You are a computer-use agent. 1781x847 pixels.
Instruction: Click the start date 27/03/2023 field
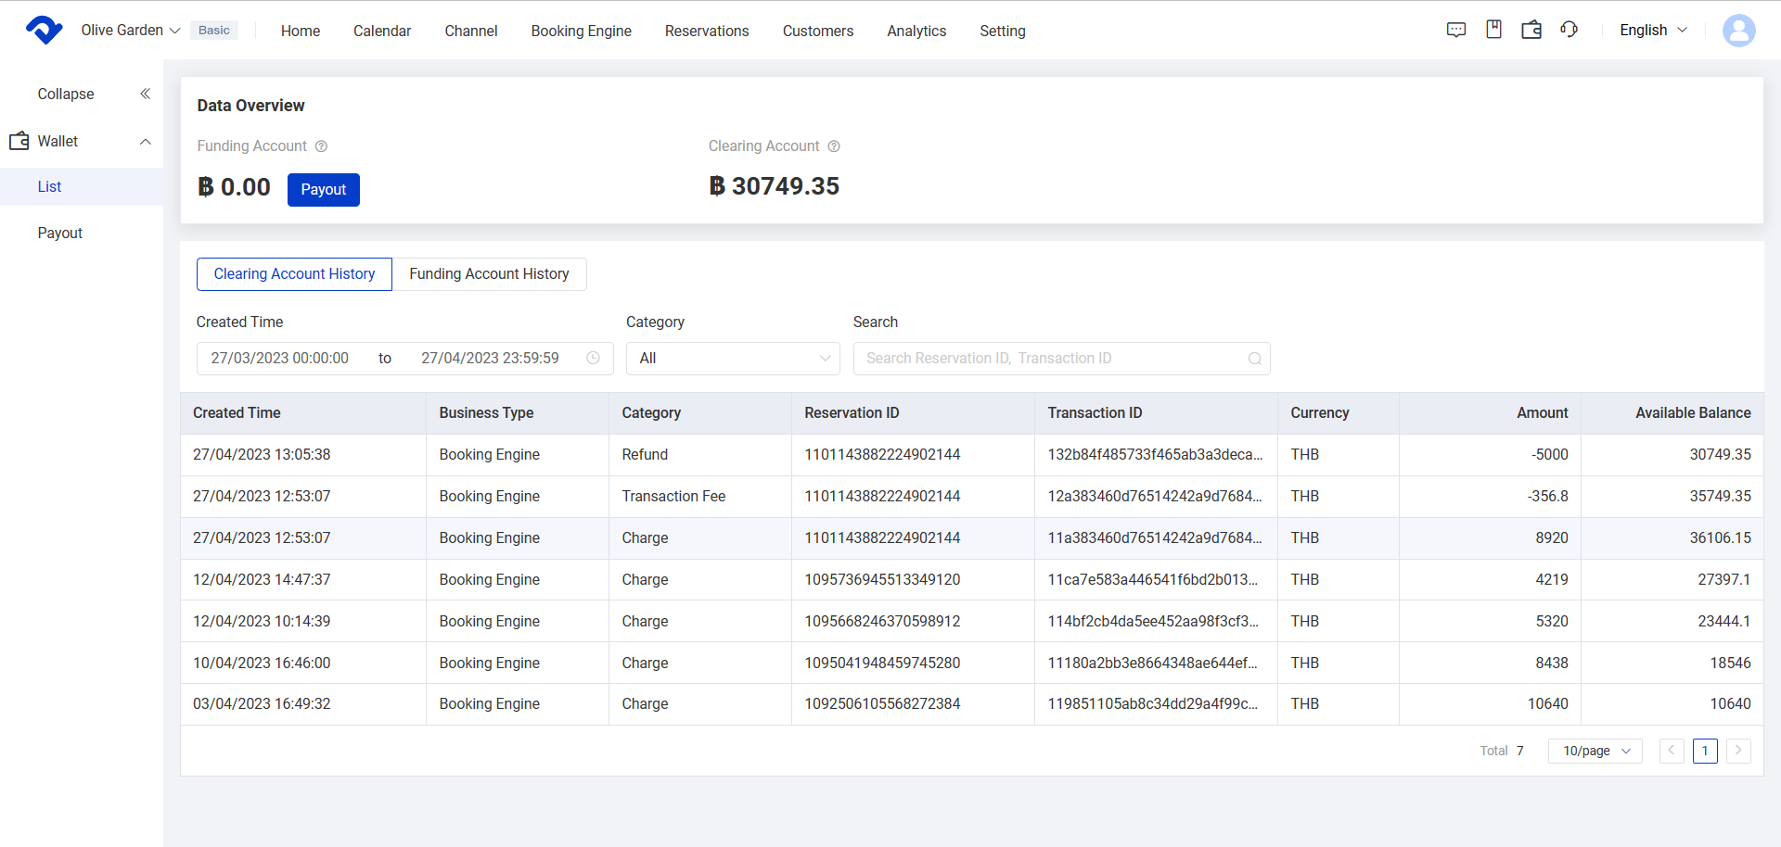point(280,359)
